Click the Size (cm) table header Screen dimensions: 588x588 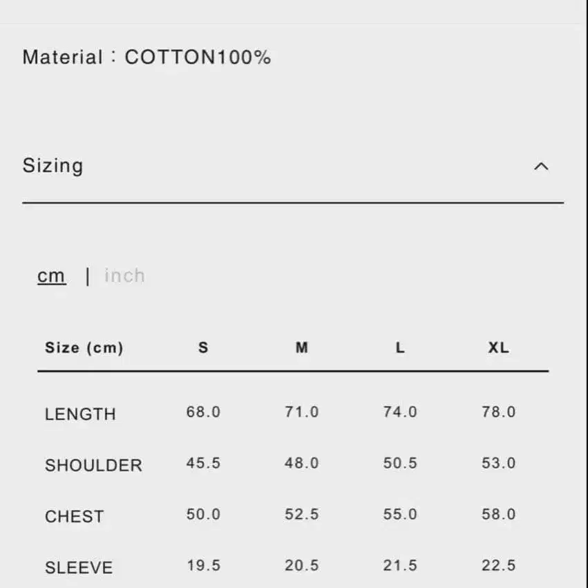(x=84, y=348)
